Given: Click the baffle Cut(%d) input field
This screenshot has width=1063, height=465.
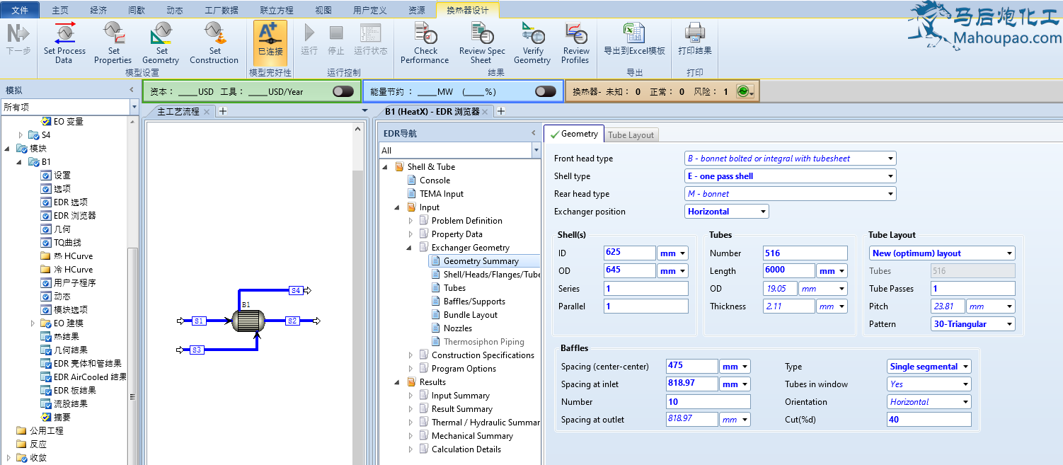Looking at the screenshot, I should coord(929,420).
